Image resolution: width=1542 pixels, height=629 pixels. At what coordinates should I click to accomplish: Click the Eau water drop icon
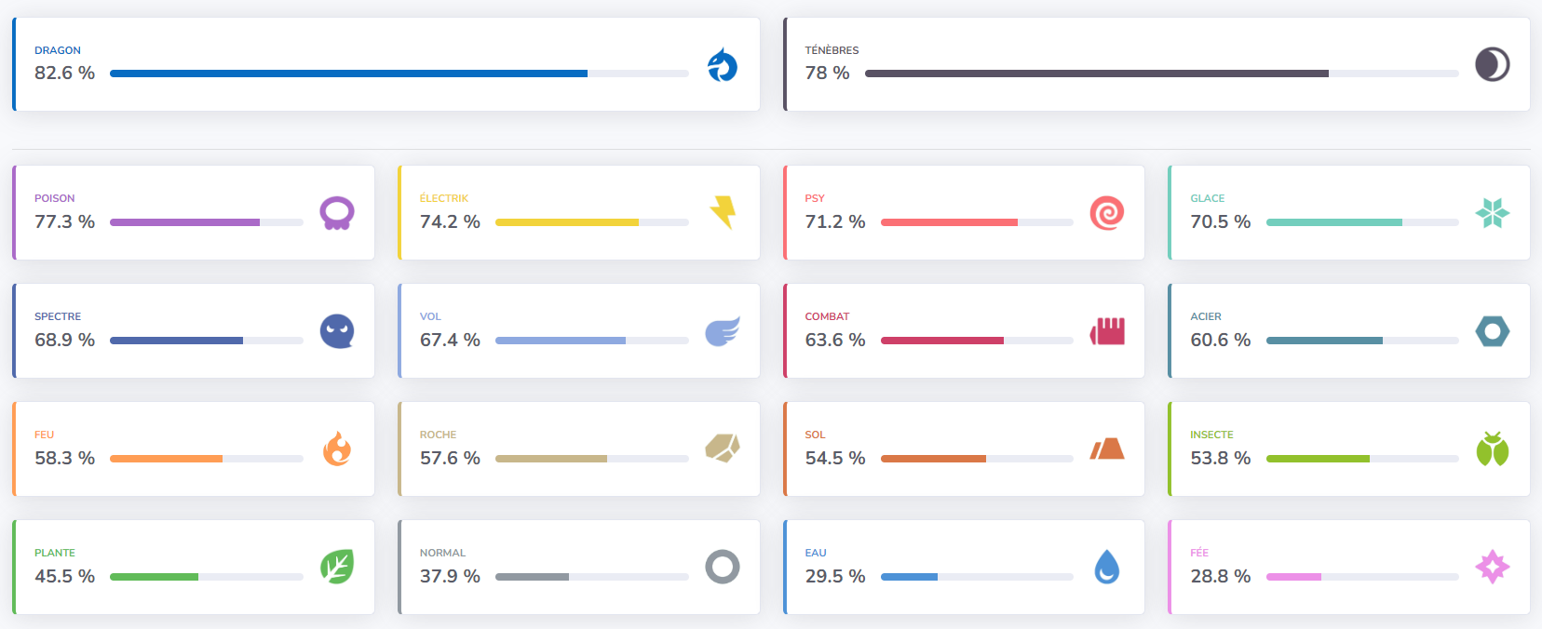pyautogui.click(x=1107, y=567)
